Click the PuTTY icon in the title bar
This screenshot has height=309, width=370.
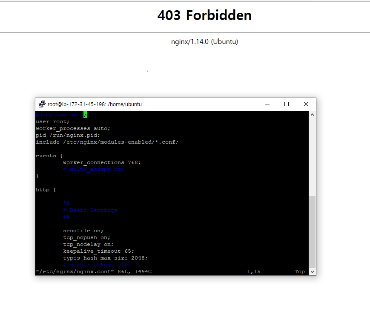click(x=42, y=104)
